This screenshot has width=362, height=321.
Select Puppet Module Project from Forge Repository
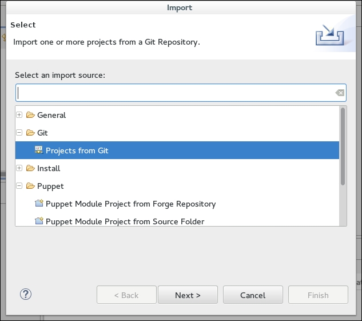[x=130, y=204]
